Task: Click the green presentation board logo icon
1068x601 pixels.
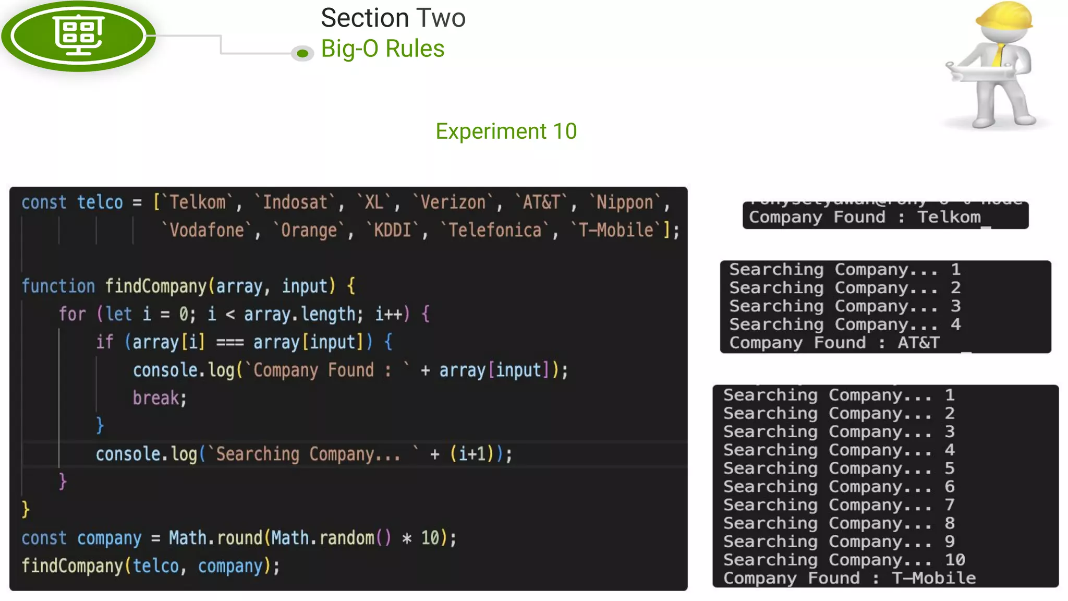Action: 78,35
